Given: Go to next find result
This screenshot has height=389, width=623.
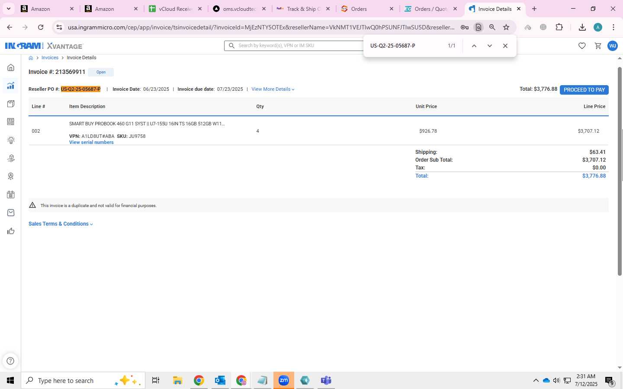Looking at the screenshot, I should coord(489,46).
